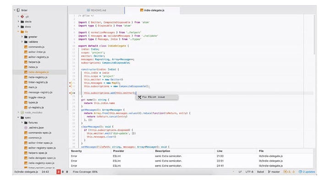Sort linter panel by File column
330x180 pixels.
coord(261,151)
